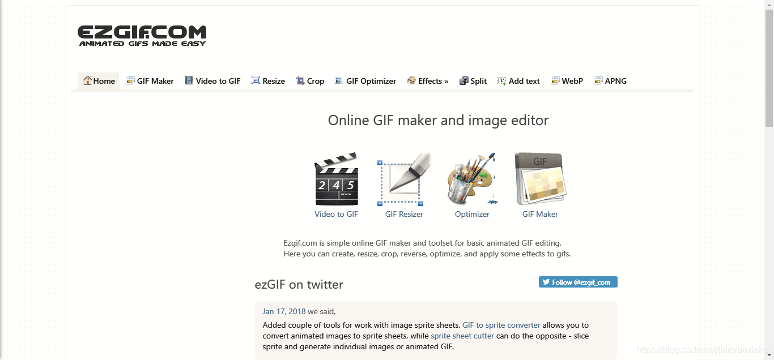This screenshot has height=360, width=774.
Task: Click the EZGIF.COM logo
Action: tap(142, 35)
